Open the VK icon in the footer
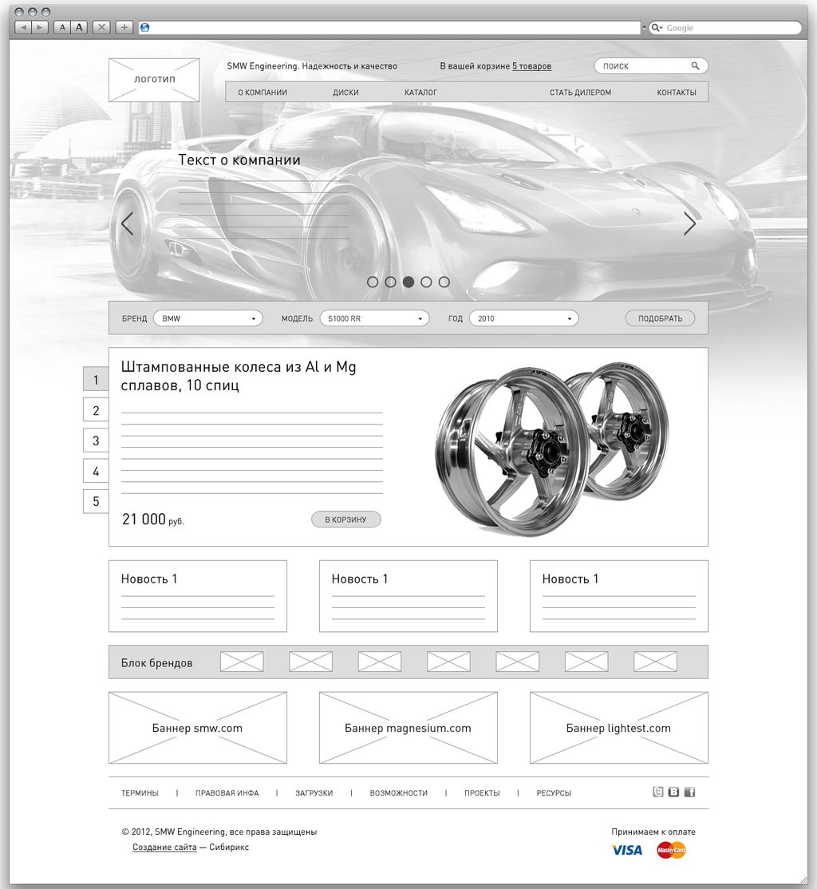817x889 pixels. [x=673, y=792]
